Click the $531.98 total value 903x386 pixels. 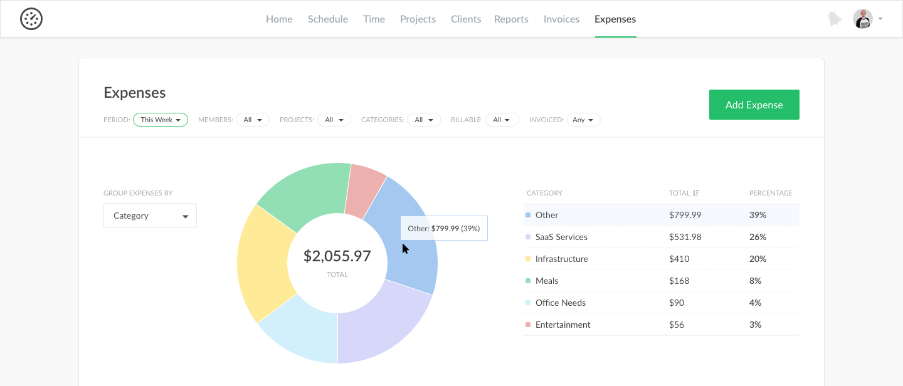(685, 237)
